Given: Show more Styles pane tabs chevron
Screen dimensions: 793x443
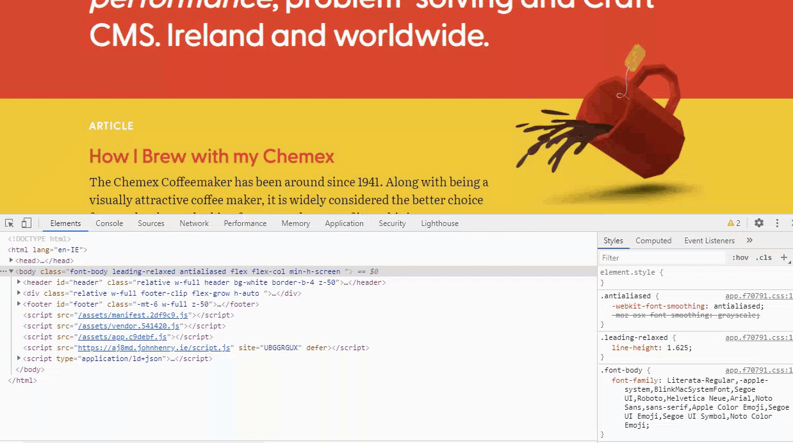Looking at the screenshot, I should (749, 241).
